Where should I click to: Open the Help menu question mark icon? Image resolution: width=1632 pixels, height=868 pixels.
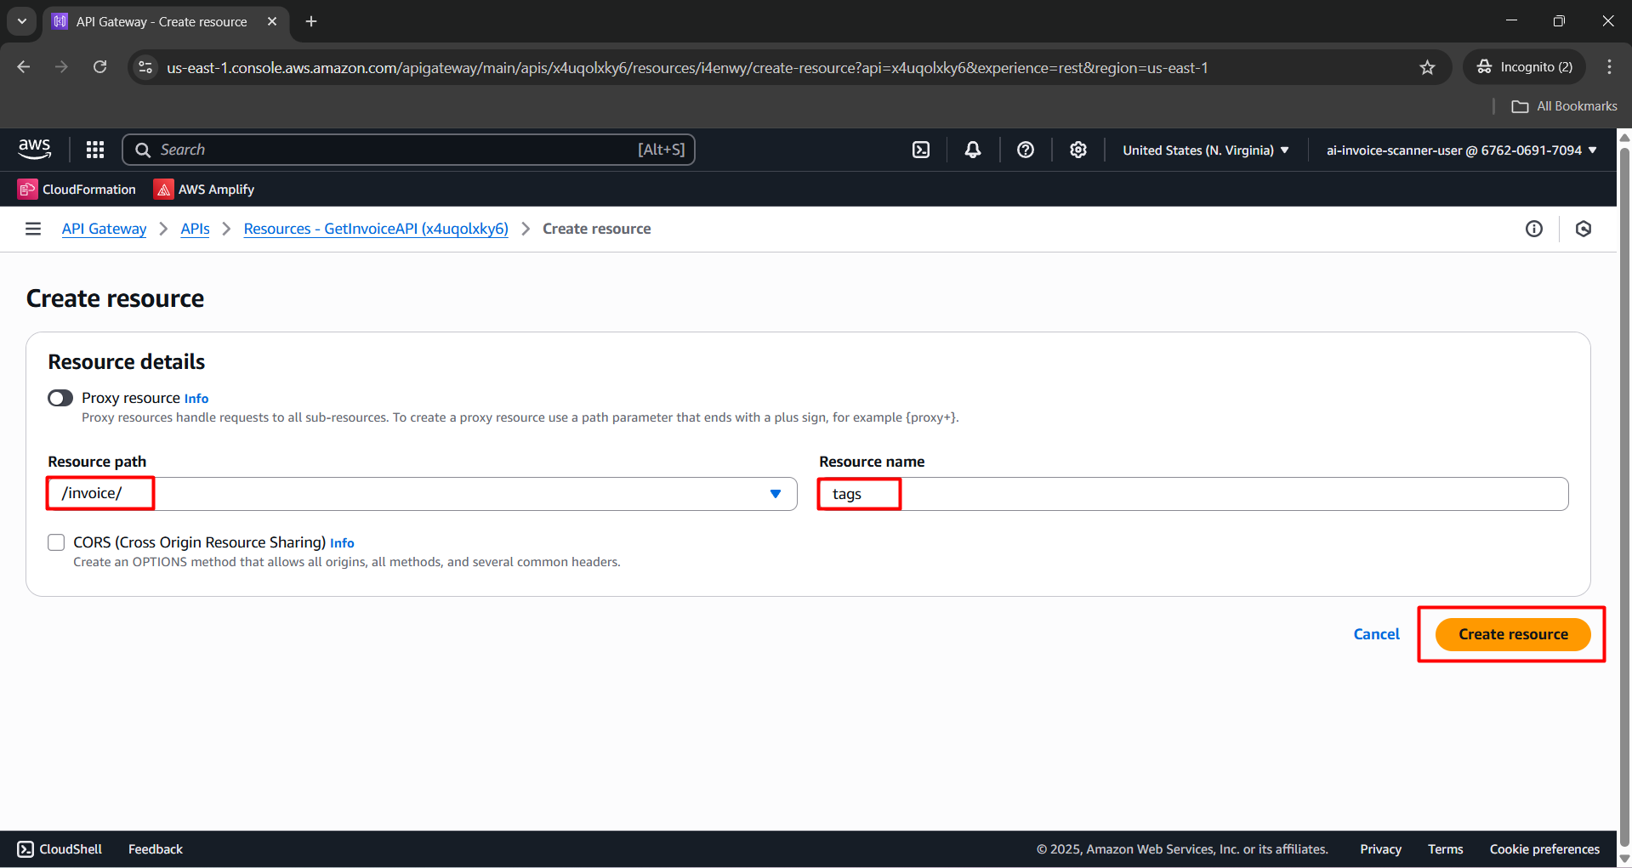tap(1025, 149)
